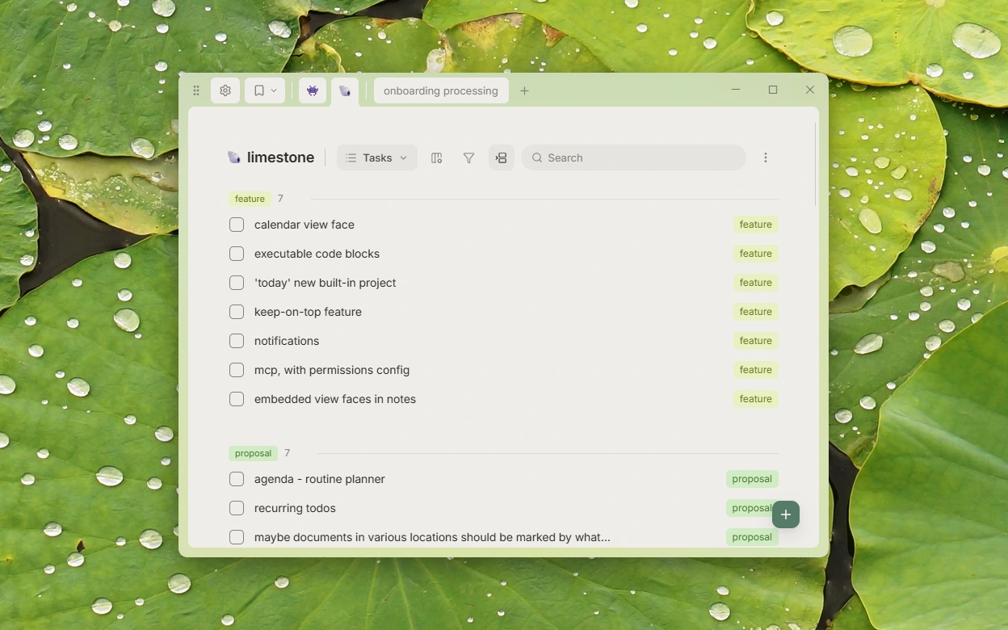
Task: Check off calendar view face task
Action: point(237,225)
